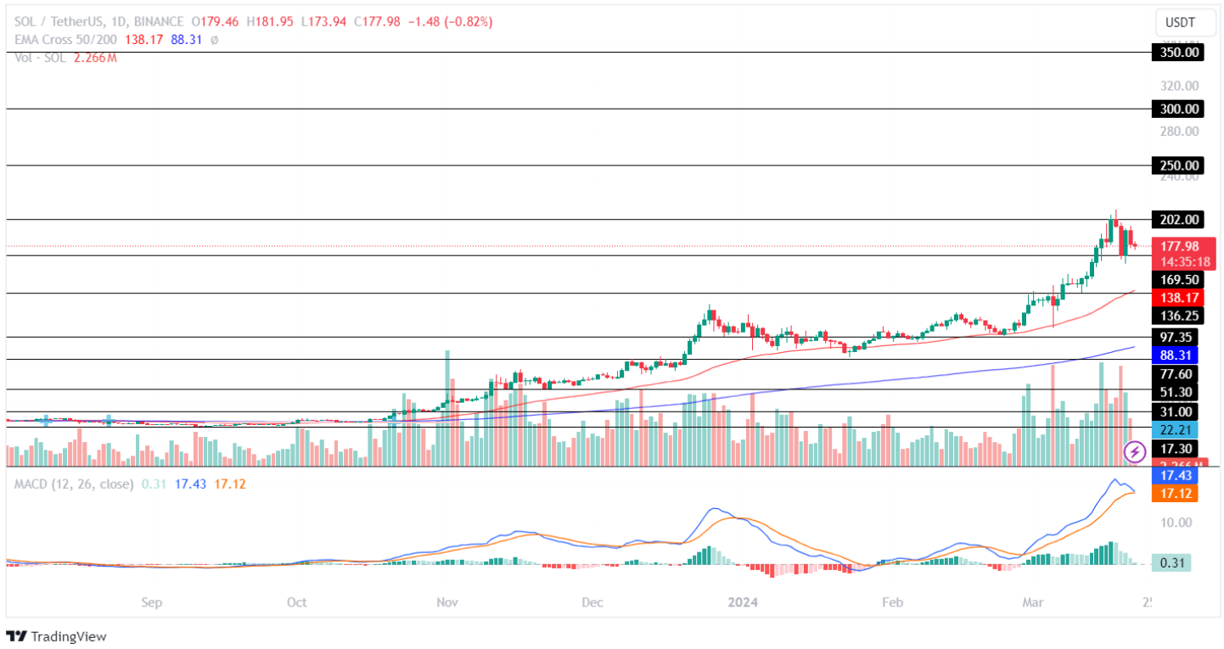Click the purple lightning bolt icon
Screen dimensions: 1224x649
[x=1135, y=452]
